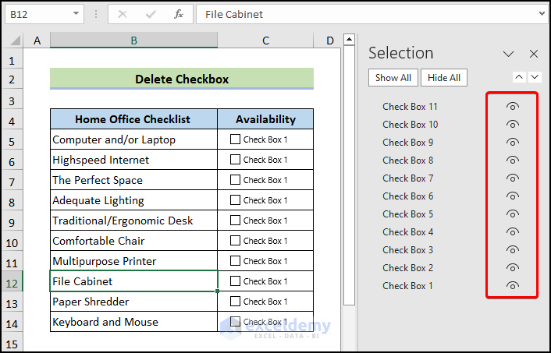The height and width of the screenshot is (353, 551).
Task: Open Selection pane options chevron
Action: click(509, 54)
